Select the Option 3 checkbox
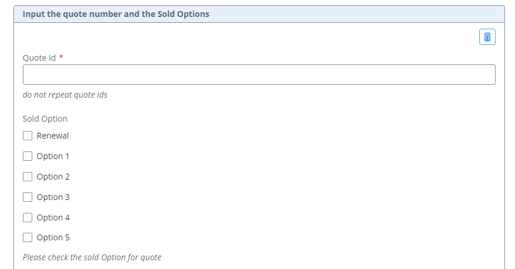The width and height of the screenshot is (515, 269). tap(28, 197)
